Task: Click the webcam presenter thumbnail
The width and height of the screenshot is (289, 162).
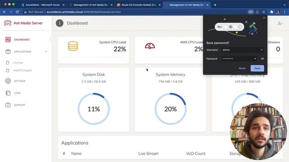Action: pos(258,132)
